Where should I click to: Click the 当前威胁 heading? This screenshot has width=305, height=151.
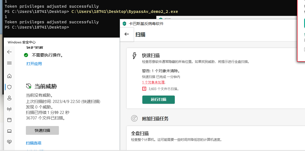pyautogui.click(x=46, y=86)
